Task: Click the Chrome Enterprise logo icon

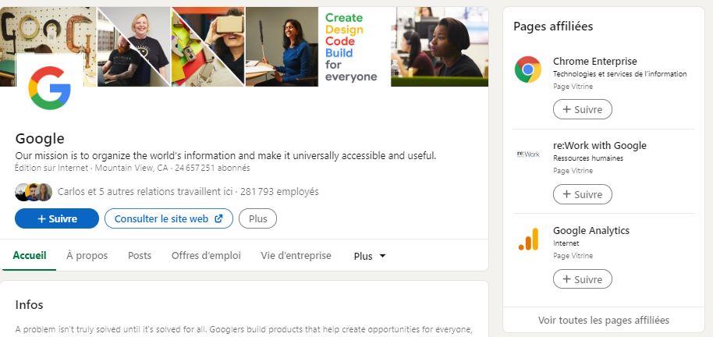Action: [528, 69]
